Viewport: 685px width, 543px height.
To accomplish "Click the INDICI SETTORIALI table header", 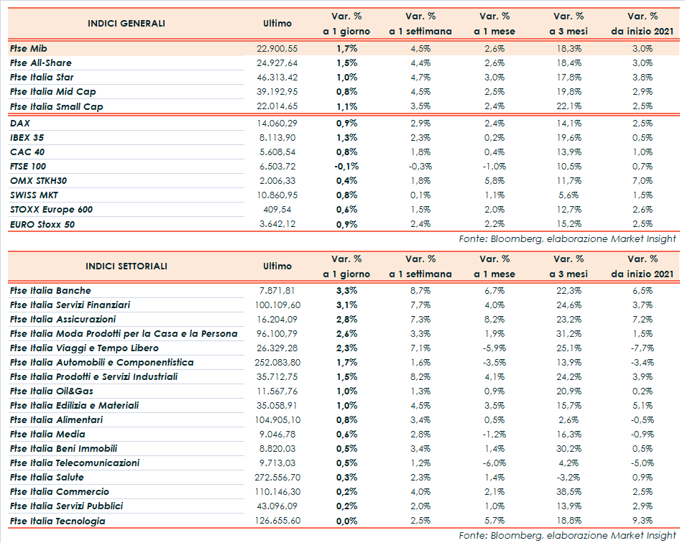I will point(126,266).
